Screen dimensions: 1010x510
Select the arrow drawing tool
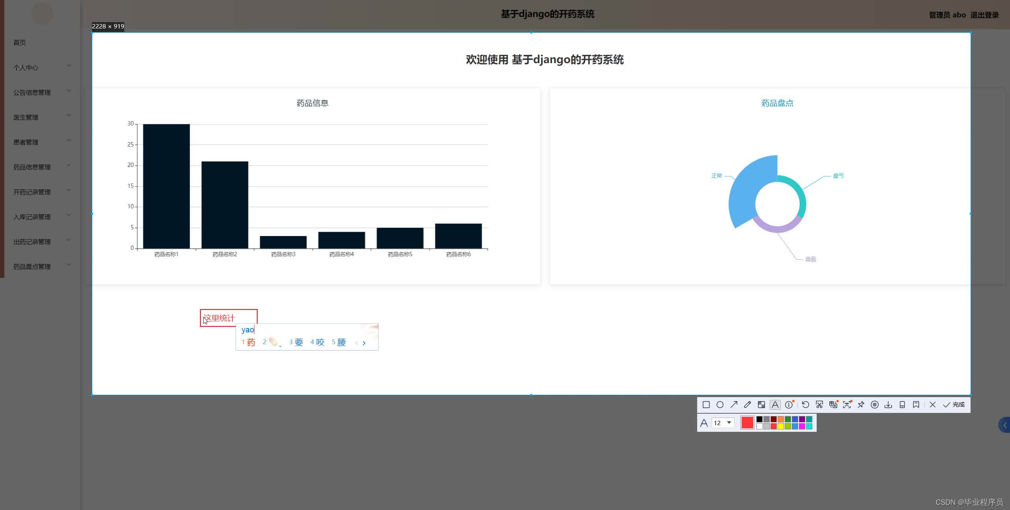(734, 405)
